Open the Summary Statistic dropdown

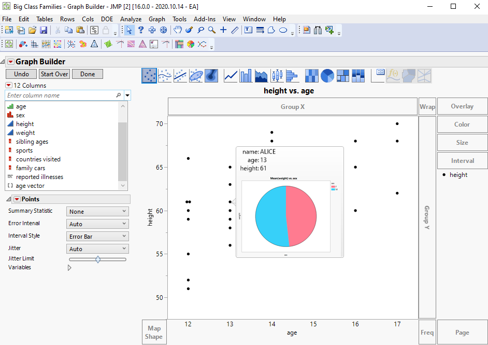(97, 211)
